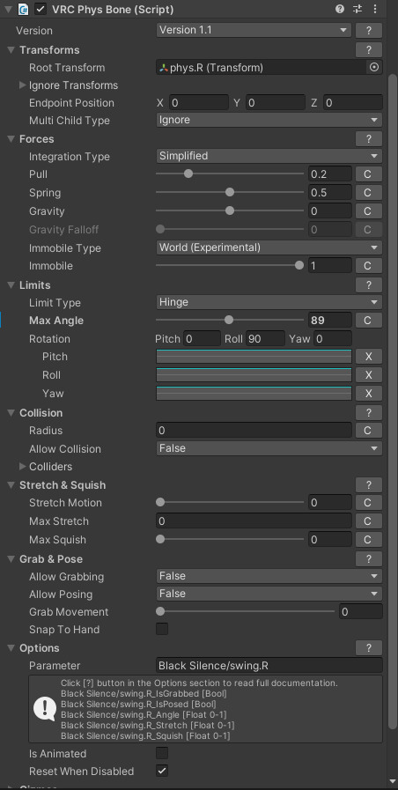Click the curve button for Pull
The height and width of the screenshot is (790, 398).
(369, 174)
